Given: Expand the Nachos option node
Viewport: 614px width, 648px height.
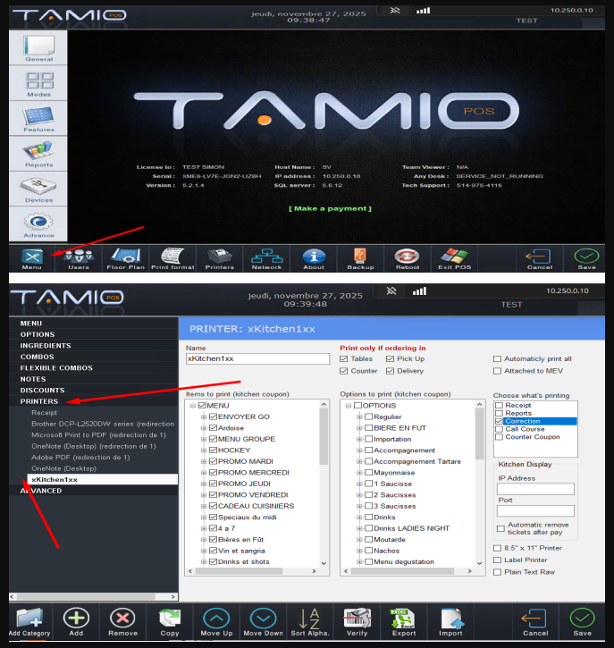Looking at the screenshot, I should 359,551.
